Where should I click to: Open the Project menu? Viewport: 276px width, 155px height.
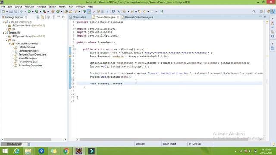tap(62, 6)
